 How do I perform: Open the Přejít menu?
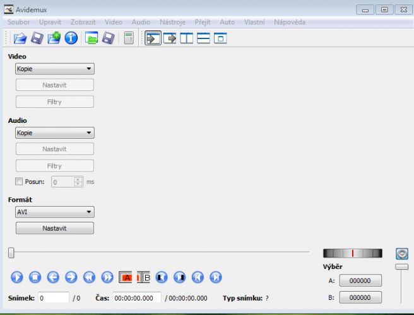(x=203, y=22)
